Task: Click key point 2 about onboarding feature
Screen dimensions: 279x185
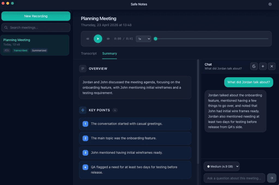Action: [x=135, y=138]
